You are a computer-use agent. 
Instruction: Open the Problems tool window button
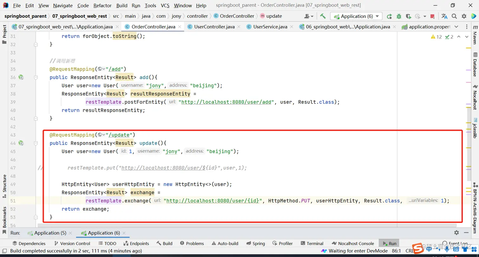point(192,243)
